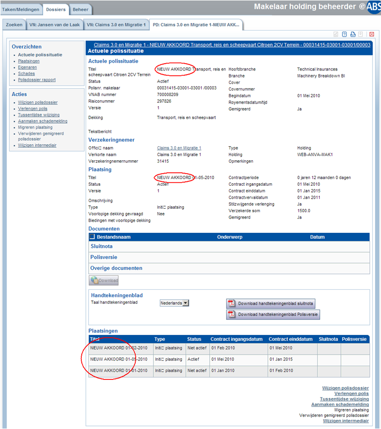Click the greyed-out edit icon

pyautogui.click(x=336, y=34)
